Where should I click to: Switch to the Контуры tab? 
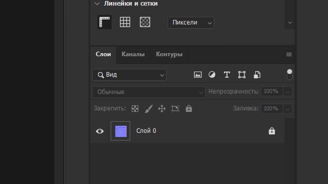point(169,54)
